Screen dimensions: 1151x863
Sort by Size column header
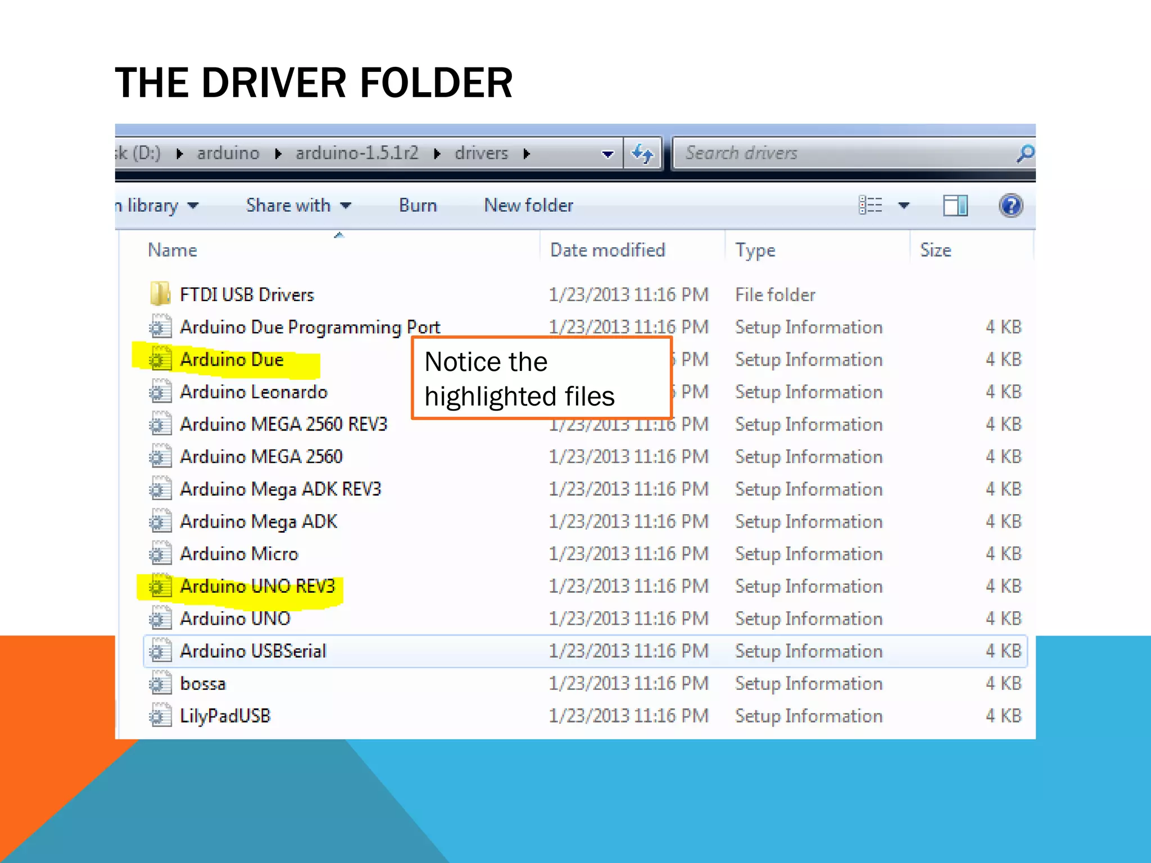[935, 250]
